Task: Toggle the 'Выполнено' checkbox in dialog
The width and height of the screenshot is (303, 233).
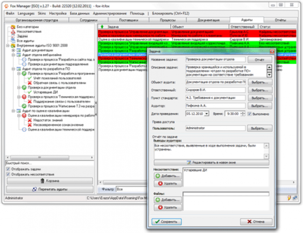Action: 250,114
